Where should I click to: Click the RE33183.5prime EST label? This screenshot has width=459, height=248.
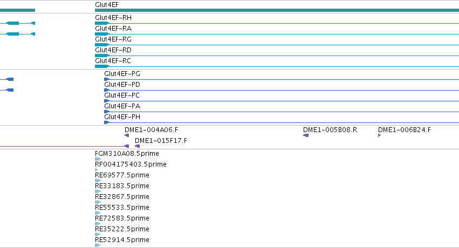(x=122, y=186)
